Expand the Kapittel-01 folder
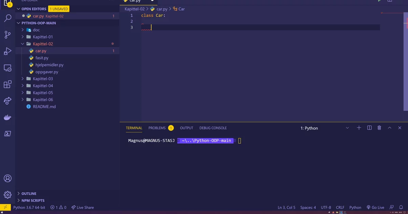 click(x=43, y=37)
